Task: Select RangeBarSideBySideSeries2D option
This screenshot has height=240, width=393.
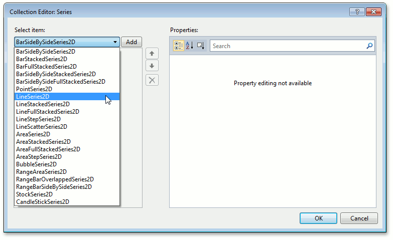Action: coord(67,187)
